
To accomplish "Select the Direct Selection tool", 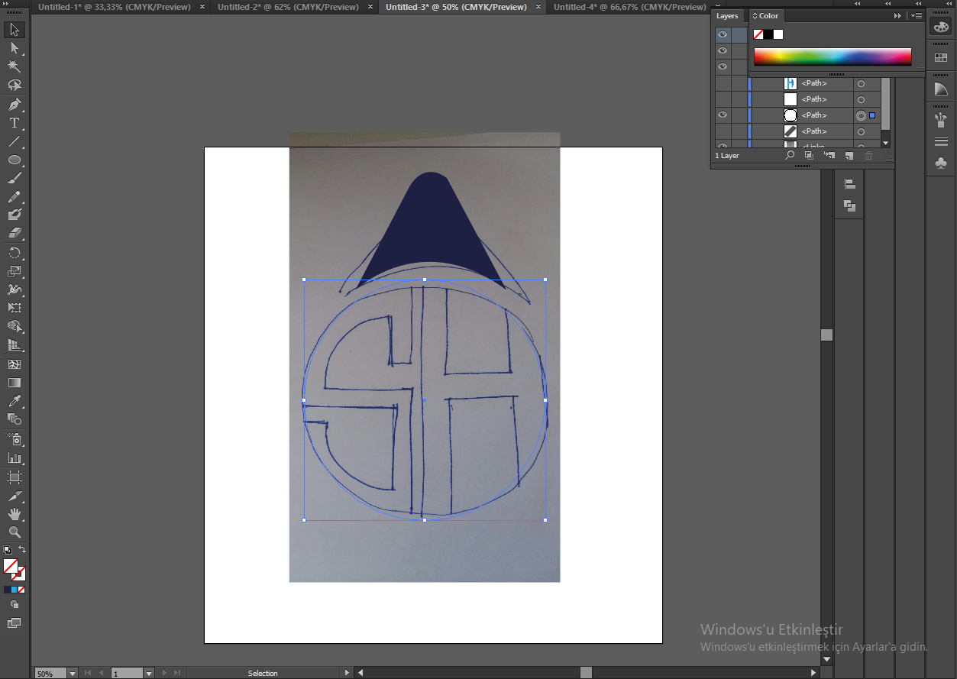I will [15, 48].
